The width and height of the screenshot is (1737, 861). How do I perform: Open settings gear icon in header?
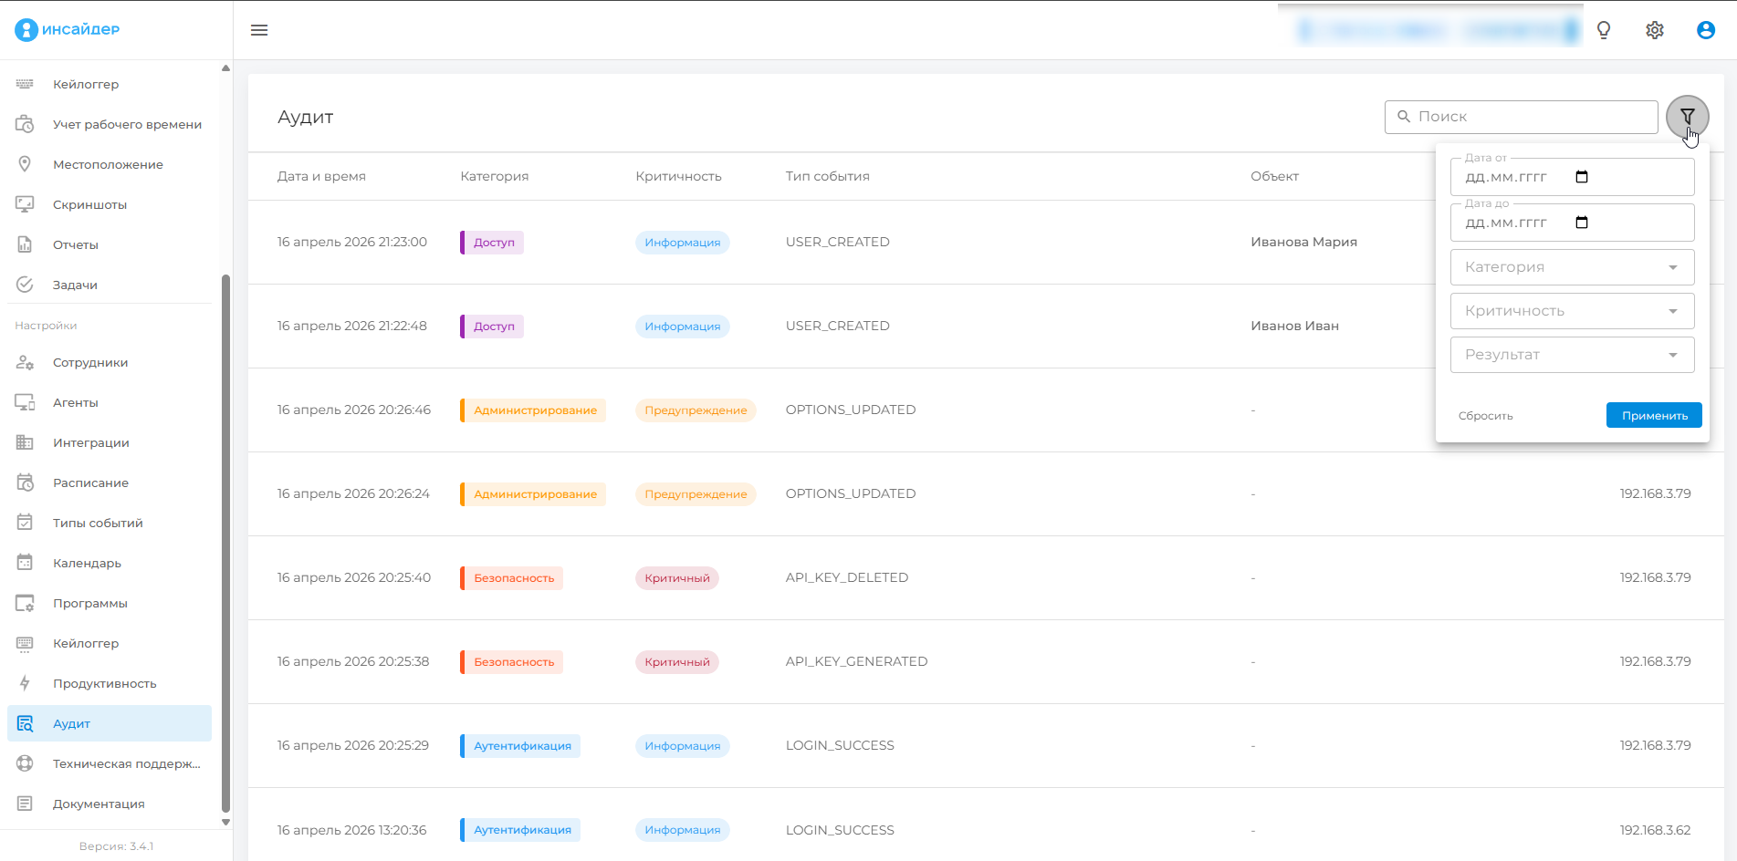[x=1655, y=30]
